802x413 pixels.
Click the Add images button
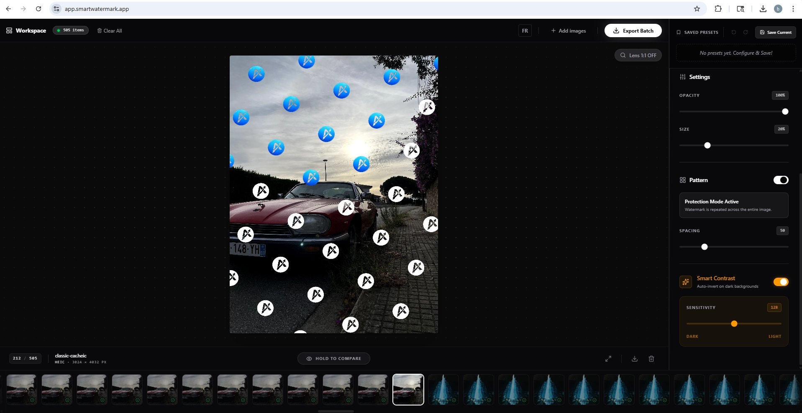[x=568, y=30]
